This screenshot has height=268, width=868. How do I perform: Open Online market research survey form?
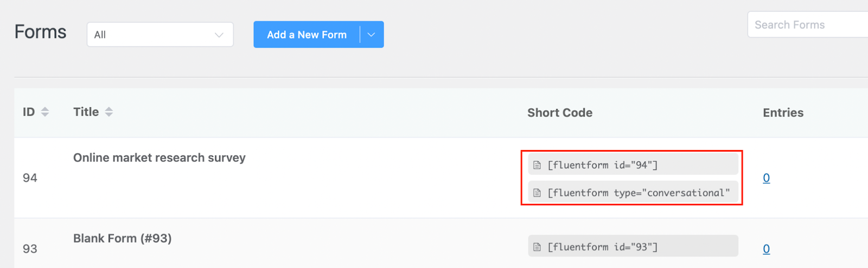pyautogui.click(x=159, y=158)
